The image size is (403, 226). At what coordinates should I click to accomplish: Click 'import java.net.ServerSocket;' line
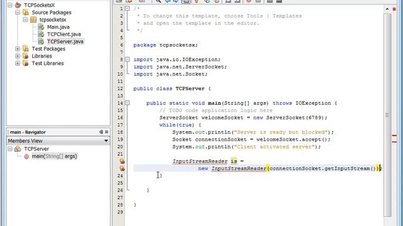pyautogui.click(x=180, y=67)
